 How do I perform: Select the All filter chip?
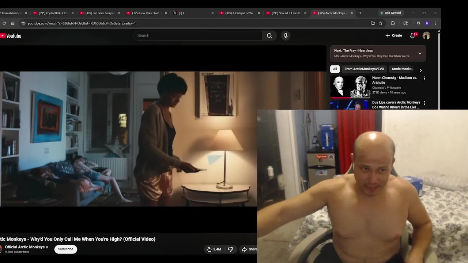[335, 69]
